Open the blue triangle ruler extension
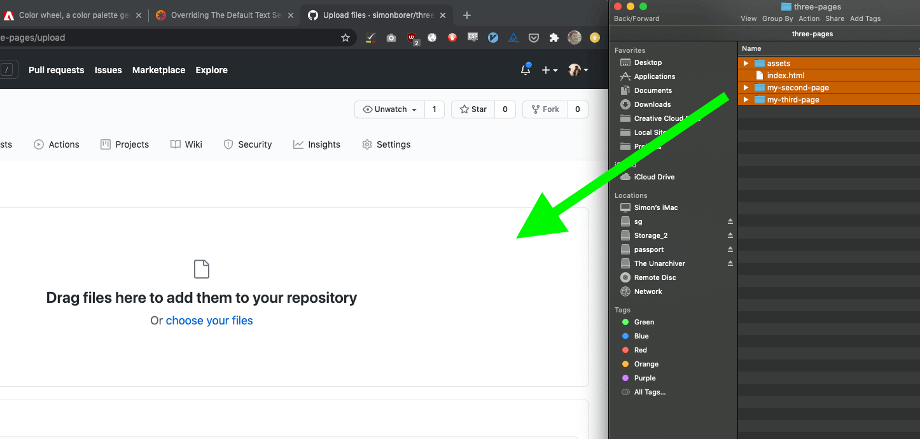The image size is (920, 439). click(513, 38)
